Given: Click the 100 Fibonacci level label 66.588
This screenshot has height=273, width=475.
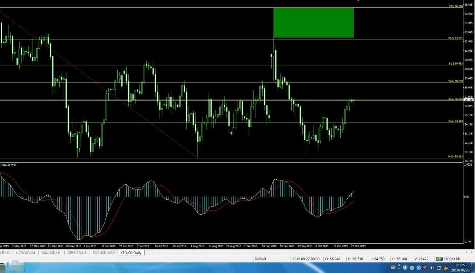Looking at the screenshot, I should (x=456, y=6).
